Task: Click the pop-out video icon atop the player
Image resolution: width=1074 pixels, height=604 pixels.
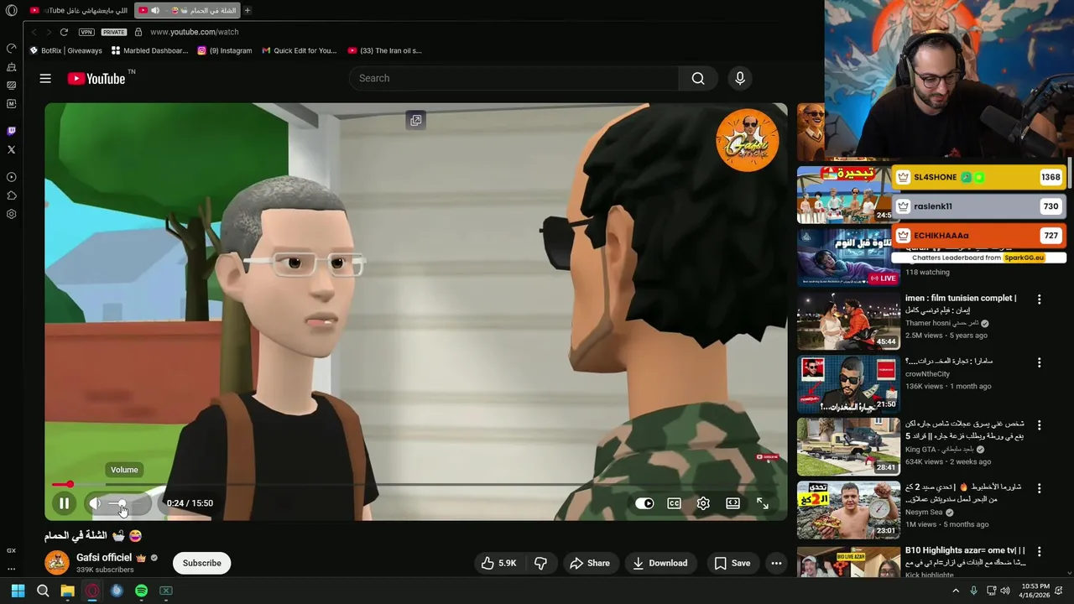Action: 415,121
